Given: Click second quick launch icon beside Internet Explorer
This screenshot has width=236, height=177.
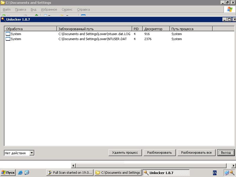Looking at the screenshot, I should click(x=27, y=173).
